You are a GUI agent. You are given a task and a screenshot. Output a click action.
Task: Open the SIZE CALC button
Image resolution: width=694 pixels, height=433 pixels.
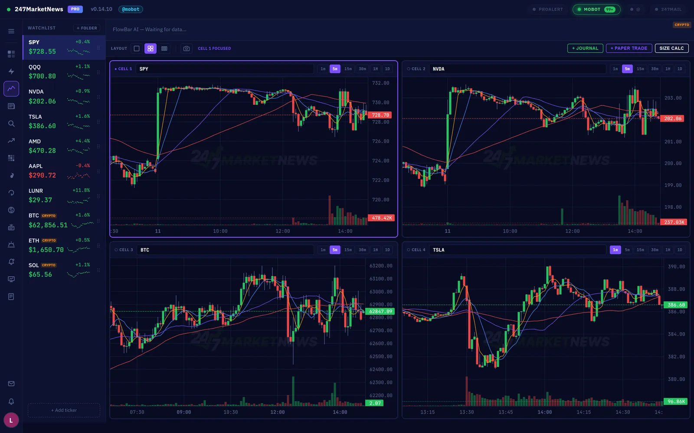tap(671, 48)
